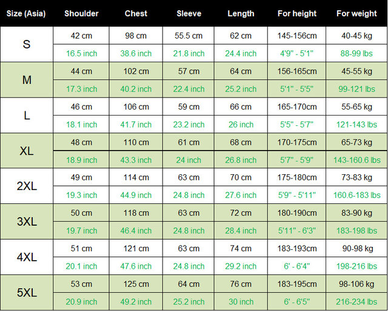The width and height of the screenshot is (388, 311).
Task: Click the "For weight" column header
Action: [356, 13]
